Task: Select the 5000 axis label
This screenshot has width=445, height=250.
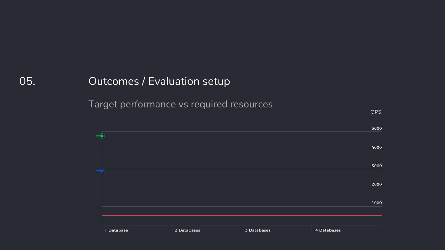Action: [376, 128]
